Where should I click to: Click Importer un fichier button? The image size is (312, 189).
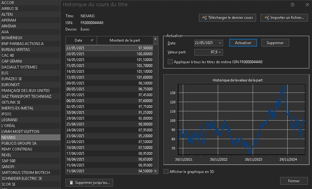coord(284,18)
